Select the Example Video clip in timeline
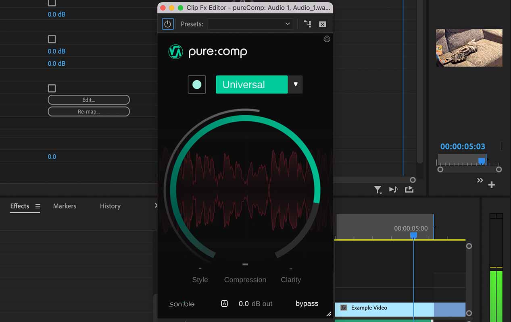The width and height of the screenshot is (511, 322). (x=400, y=310)
